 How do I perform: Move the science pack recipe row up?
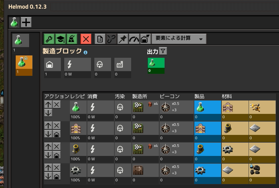pos(48,105)
